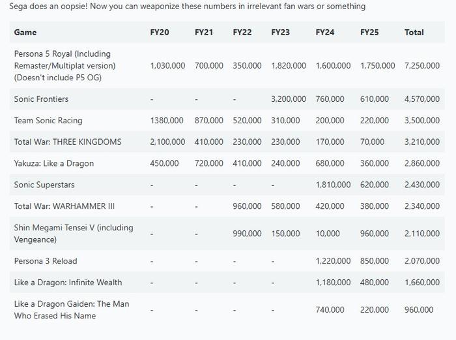Click Like a Dragon Gaiden FY24 value 740,000
Image resolution: width=456 pixels, height=340 pixels.
coord(330,310)
